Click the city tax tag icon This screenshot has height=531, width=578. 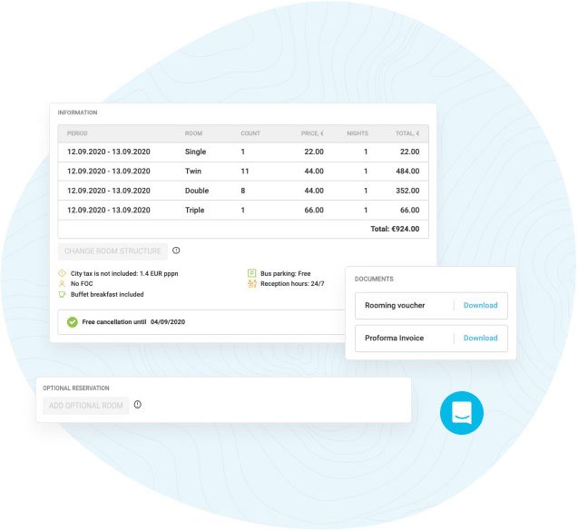62,272
